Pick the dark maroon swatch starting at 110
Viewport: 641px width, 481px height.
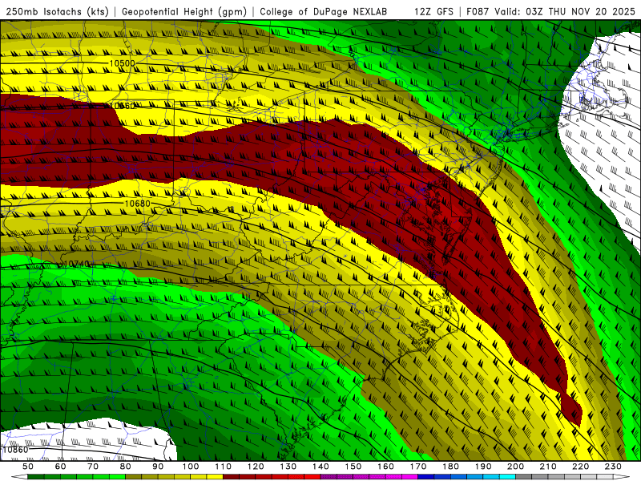click(231, 477)
